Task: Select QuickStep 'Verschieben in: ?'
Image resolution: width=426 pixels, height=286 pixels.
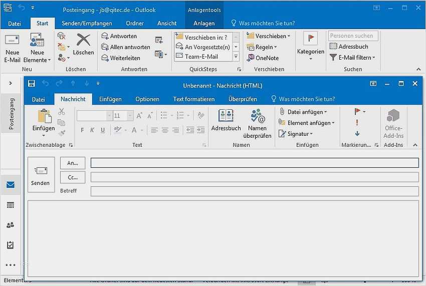Action: 203,37
